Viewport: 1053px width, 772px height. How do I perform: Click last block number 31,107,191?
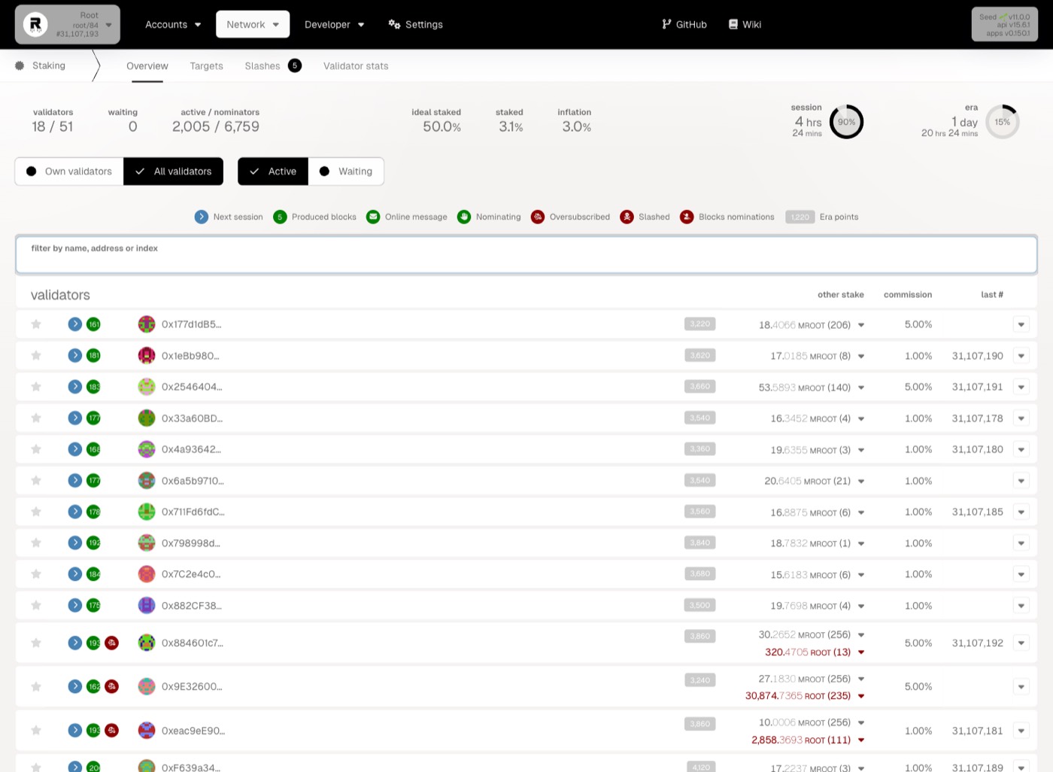(x=977, y=387)
